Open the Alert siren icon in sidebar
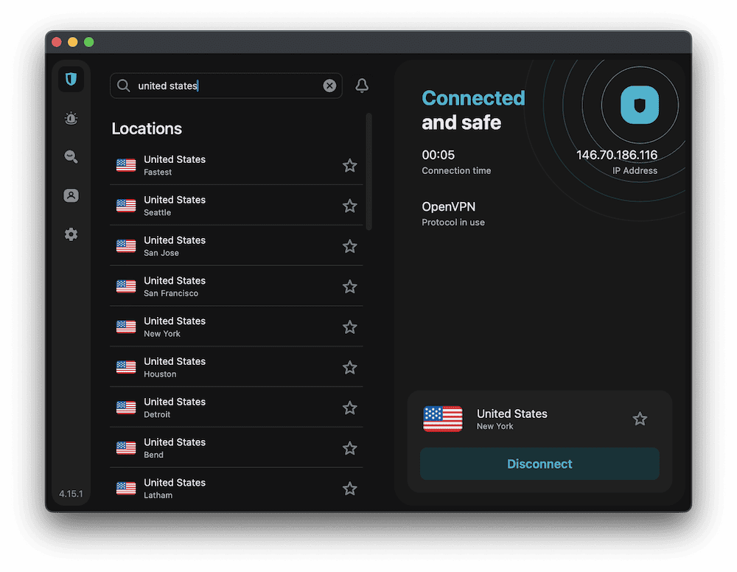 pyautogui.click(x=71, y=118)
